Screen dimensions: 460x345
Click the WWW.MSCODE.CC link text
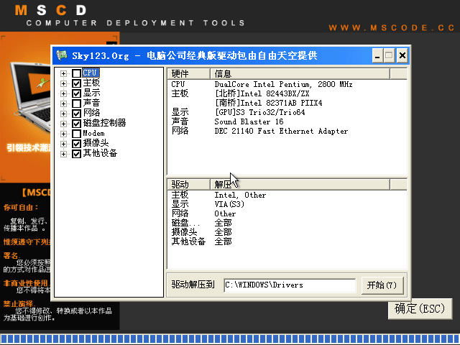point(392,28)
